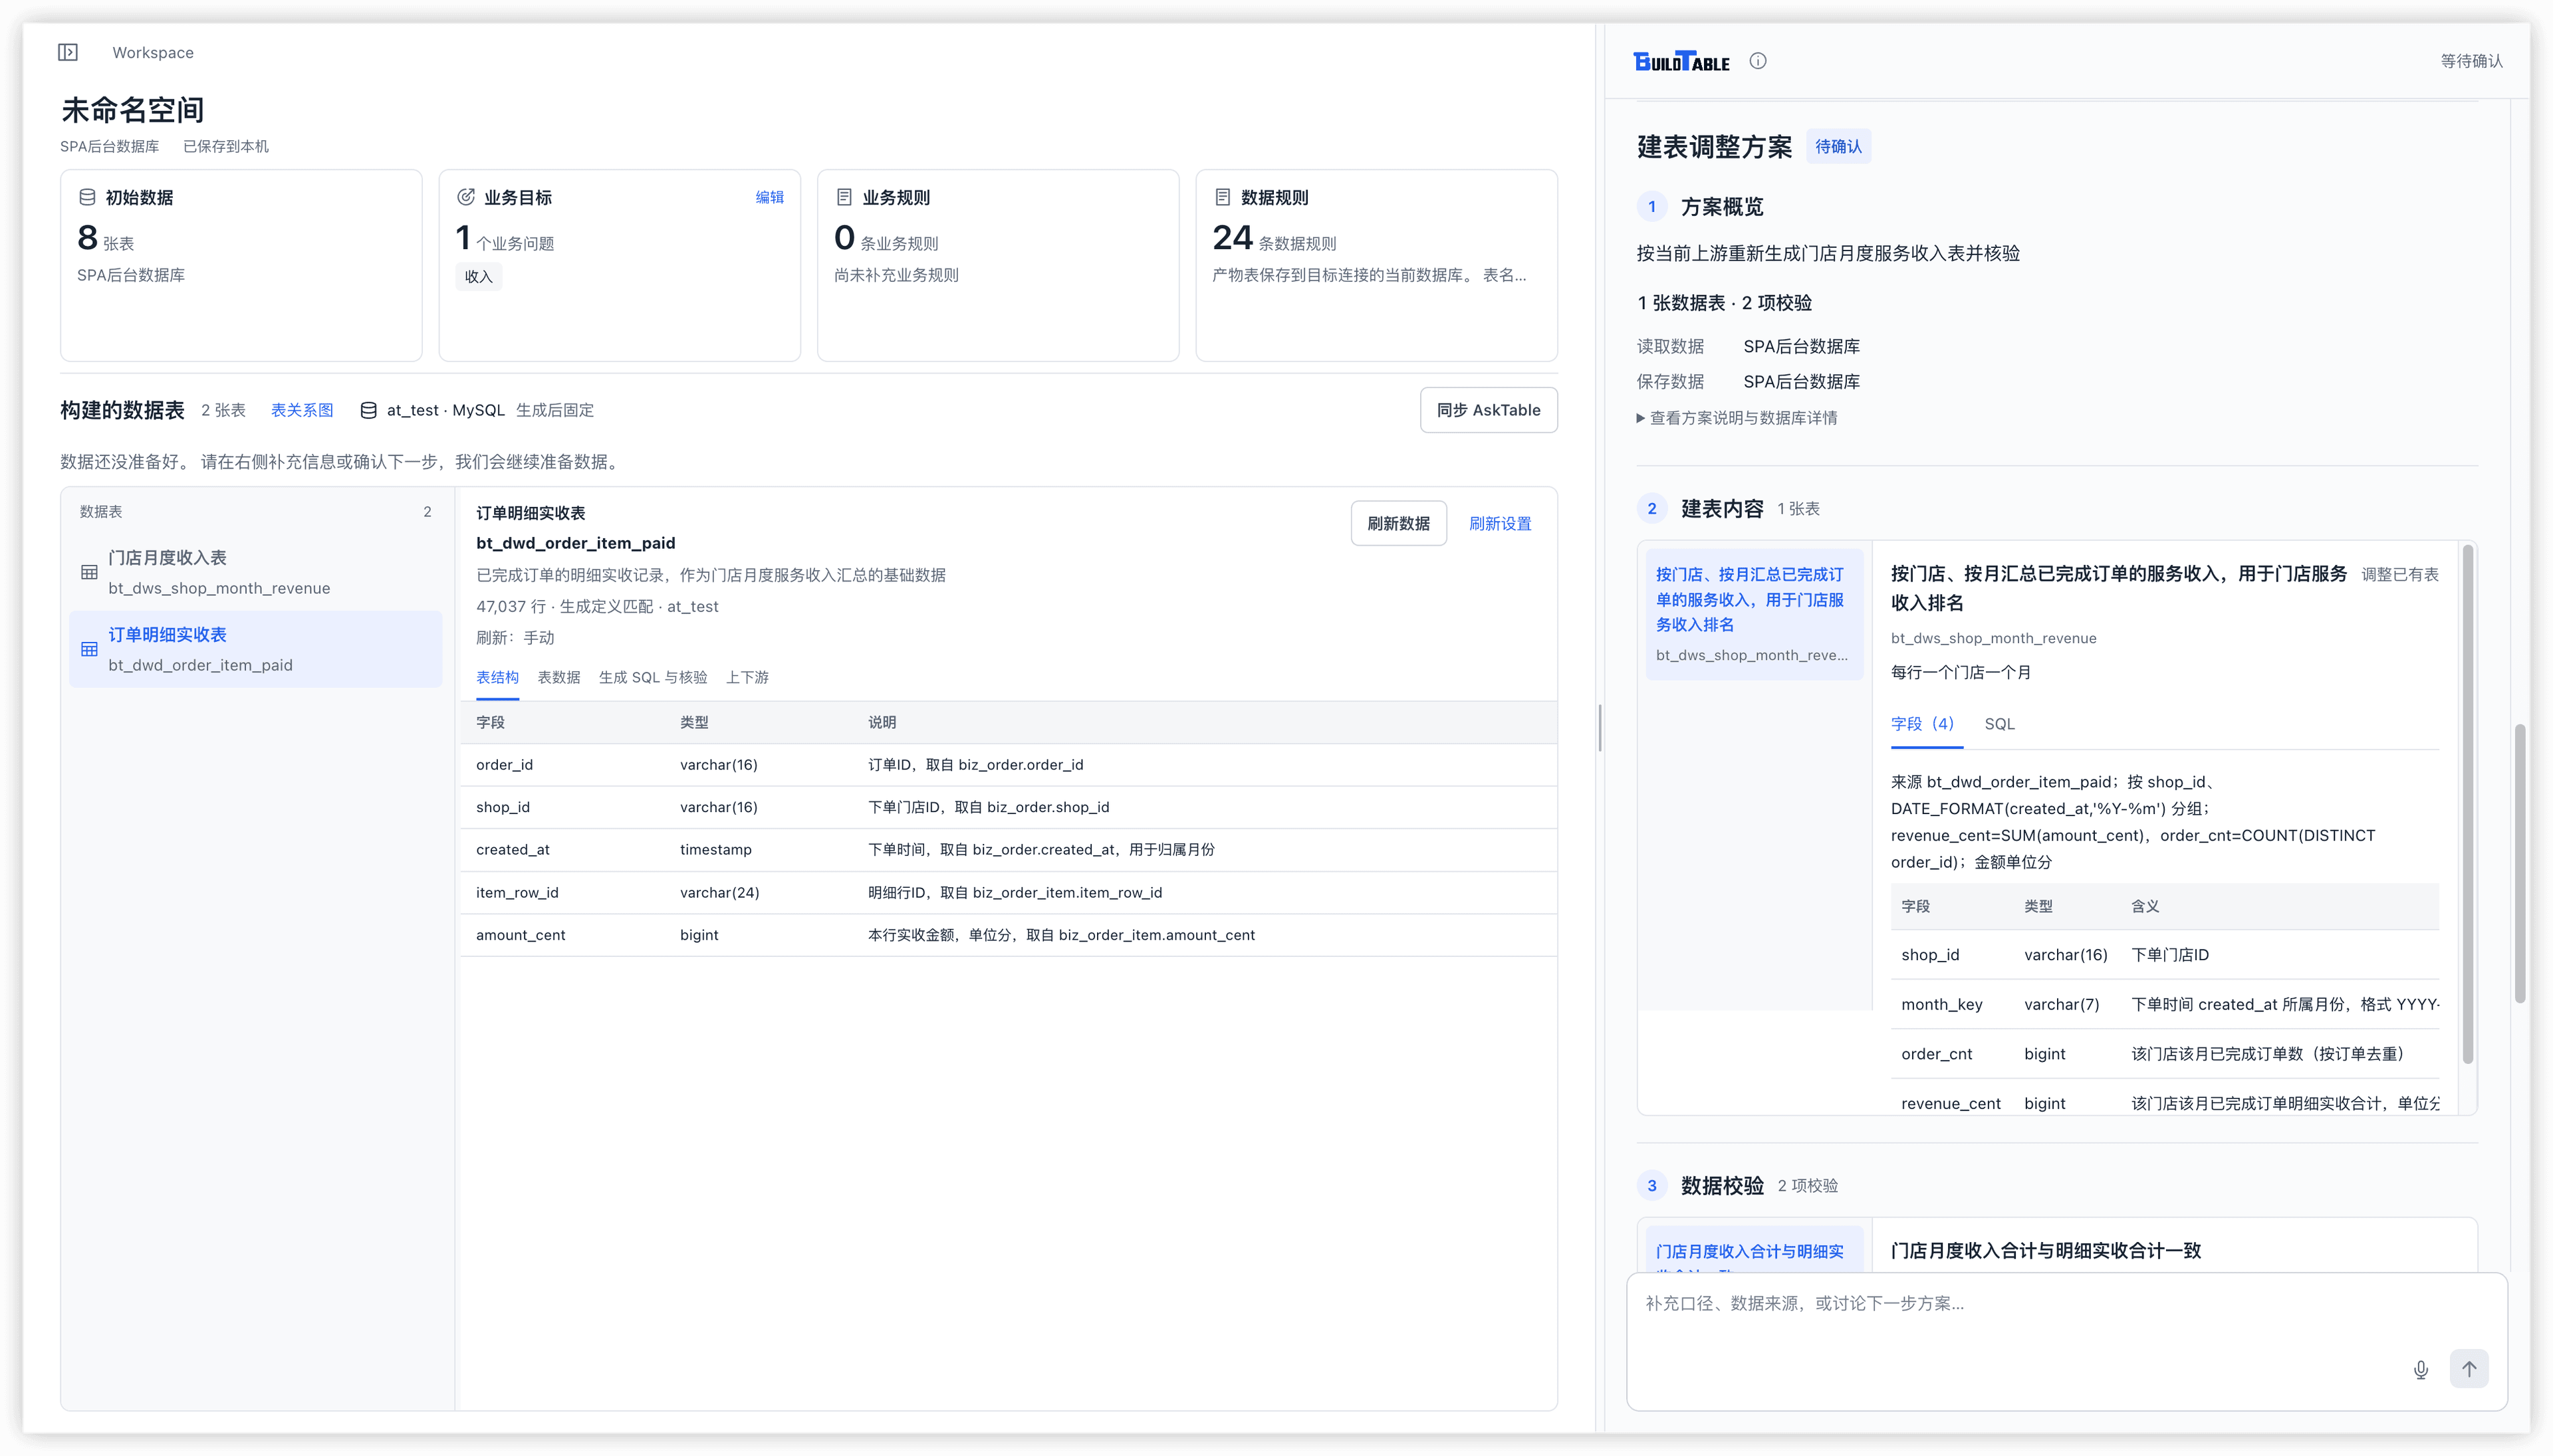Viewport: 2553px width, 1456px height.
Task: Open 刷新设置 link
Action: [1500, 524]
